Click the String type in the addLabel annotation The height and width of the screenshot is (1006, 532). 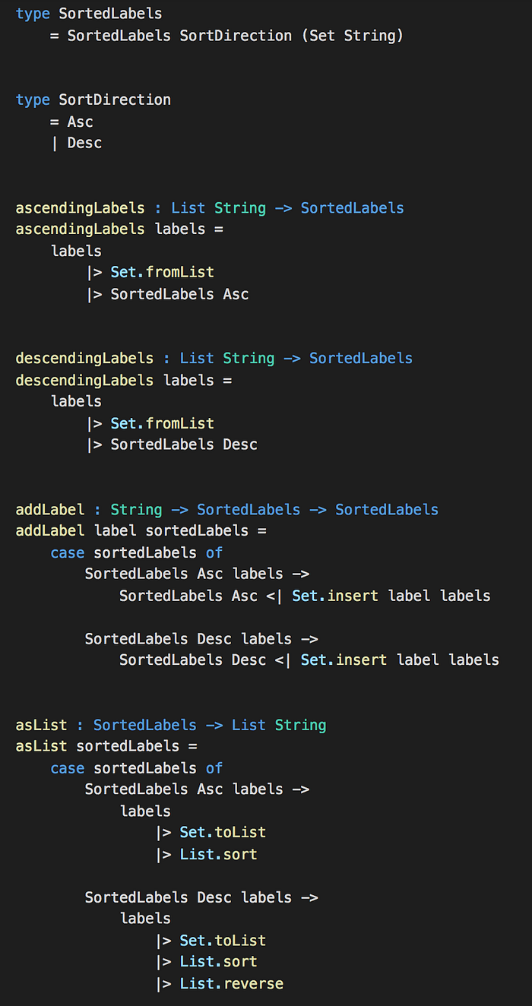tap(136, 509)
